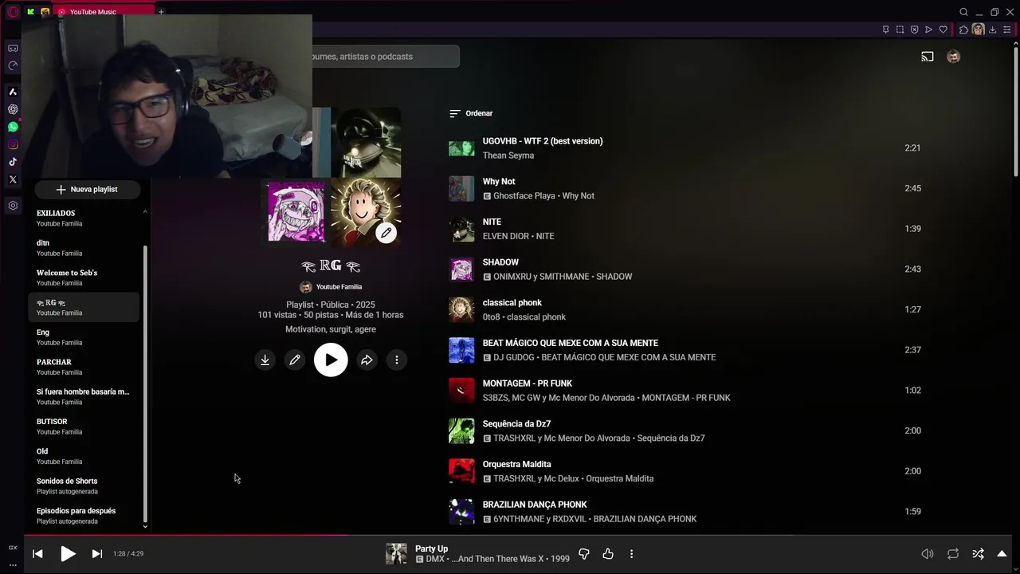The image size is (1020, 574).
Task: Play the song classical phonk
Action: pos(461,309)
